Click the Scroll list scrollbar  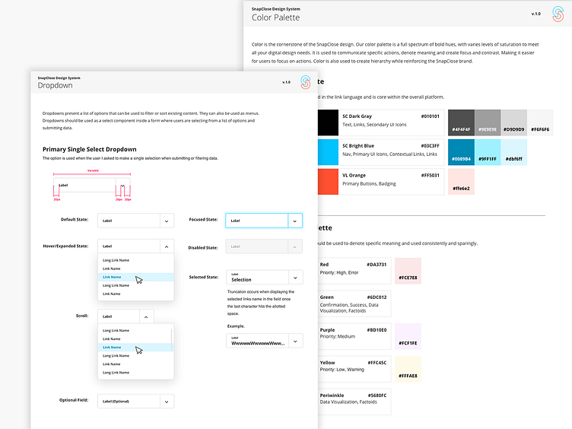[x=171, y=339]
